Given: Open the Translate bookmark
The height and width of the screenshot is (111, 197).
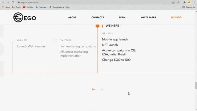Looking at the screenshot, I should (41, 7).
